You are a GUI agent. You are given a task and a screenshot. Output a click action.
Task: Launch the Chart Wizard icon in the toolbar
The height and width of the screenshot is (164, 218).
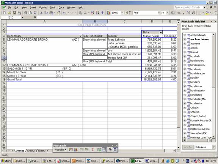(x=108, y=13)
